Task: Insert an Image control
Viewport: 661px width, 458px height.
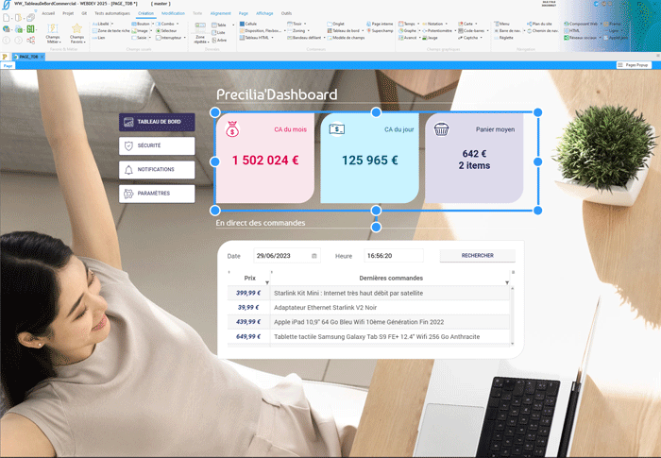Action: pos(140,31)
